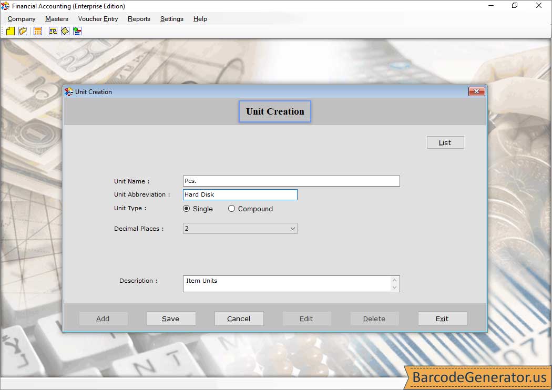This screenshot has height=390, width=552.
Task: Click the Decimal Places label
Action: click(x=139, y=229)
